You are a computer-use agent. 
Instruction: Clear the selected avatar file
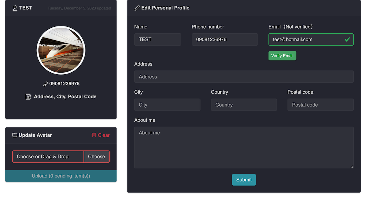click(101, 135)
